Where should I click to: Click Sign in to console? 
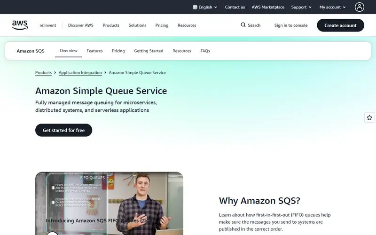tap(291, 25)
